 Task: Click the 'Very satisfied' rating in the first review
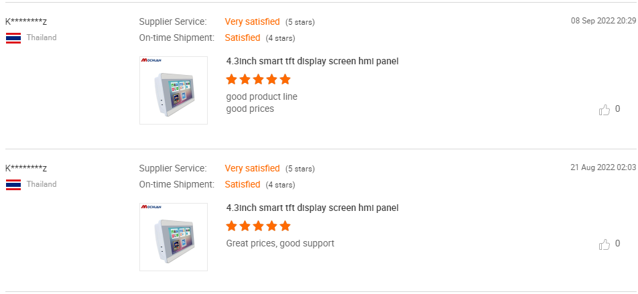(x=253, y=21)
